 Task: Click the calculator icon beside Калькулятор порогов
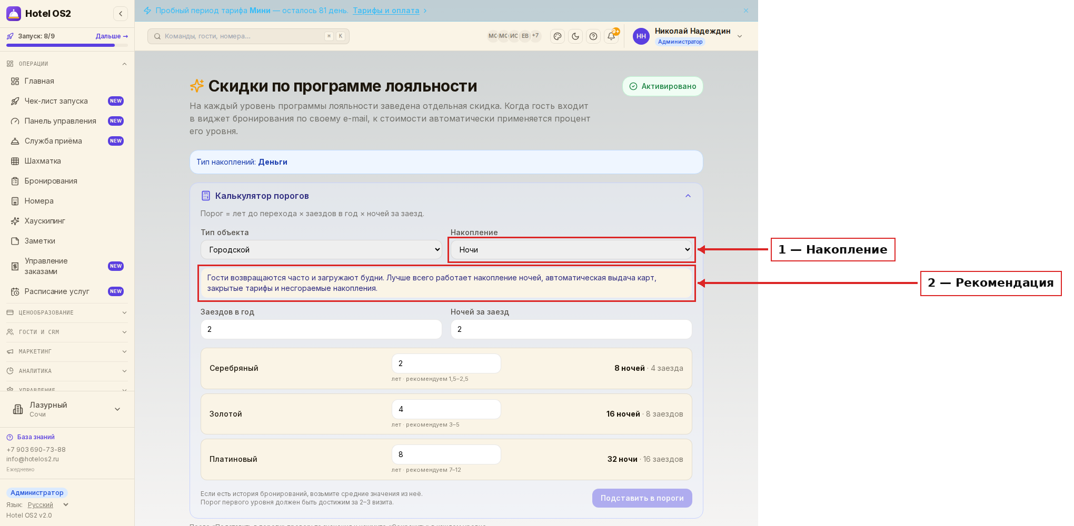click(206, 196)
